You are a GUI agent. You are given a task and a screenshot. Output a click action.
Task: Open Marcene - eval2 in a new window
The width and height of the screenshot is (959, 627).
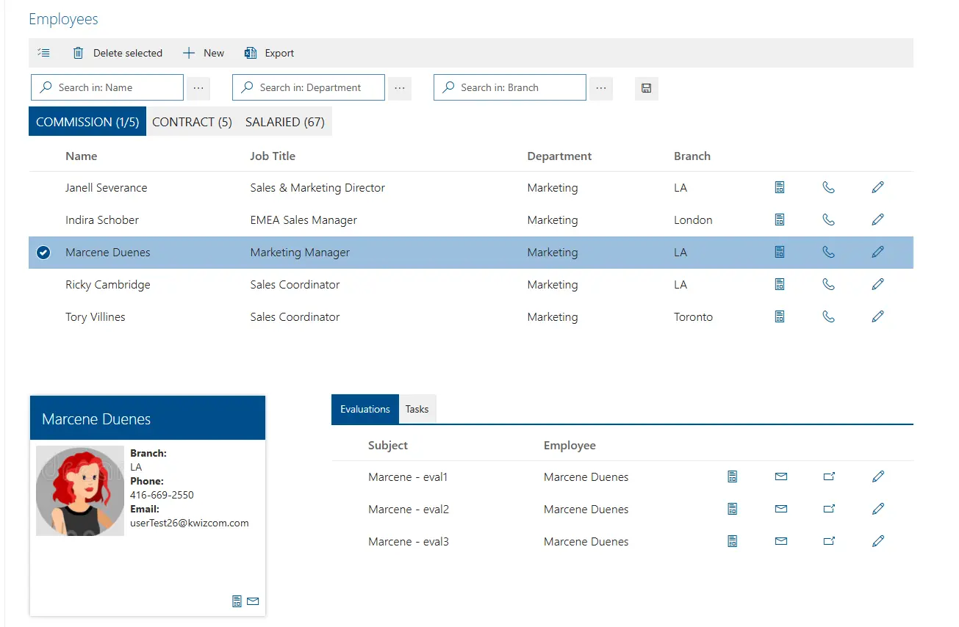(829, 509)
